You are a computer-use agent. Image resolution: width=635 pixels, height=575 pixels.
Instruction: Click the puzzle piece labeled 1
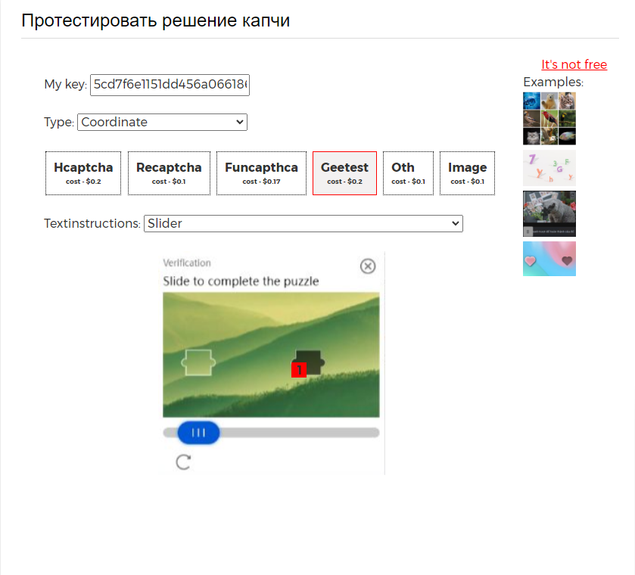tap(307, 363)
